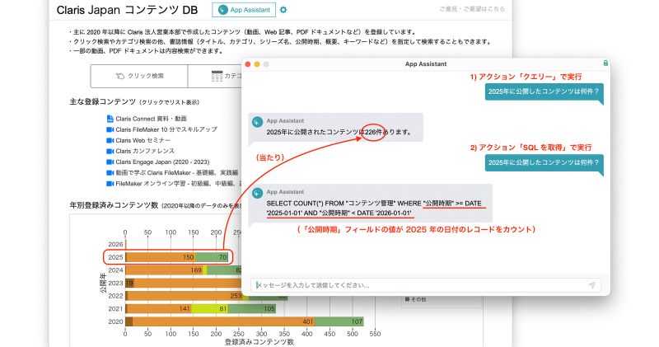The width and height of the screenshot is (659, 347).
Task: Click the video icon beside Claris FileMaker 10 分でスキルアップ
Action: 110,129
